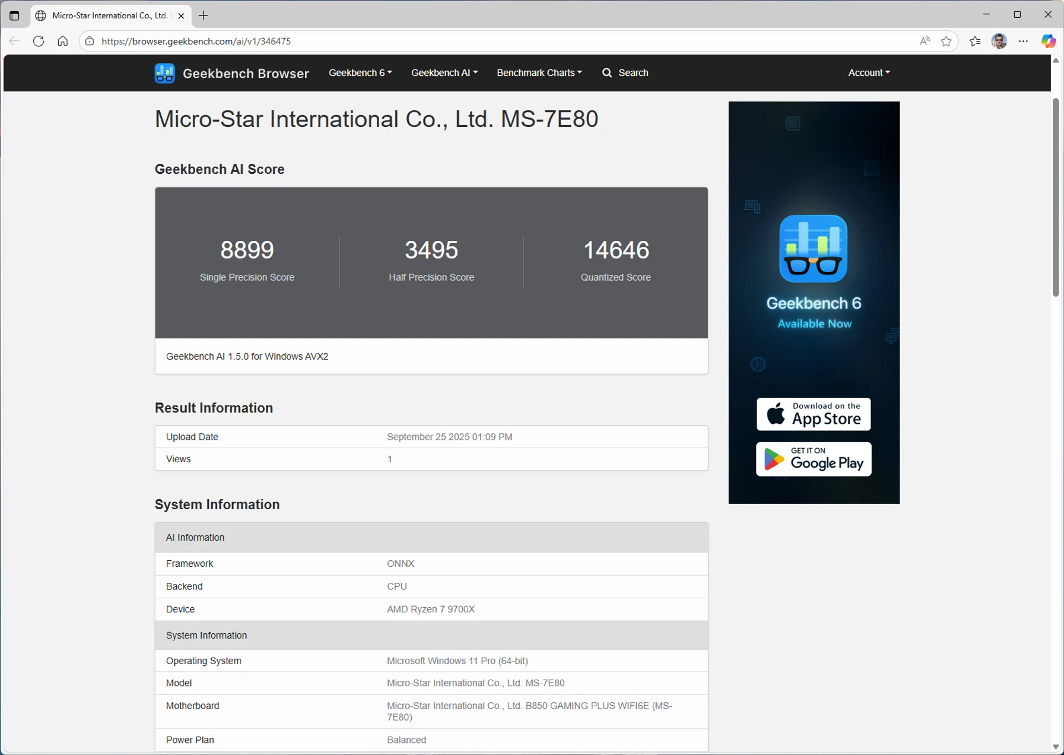Click Download on the App Store badge

pos(814,414)
